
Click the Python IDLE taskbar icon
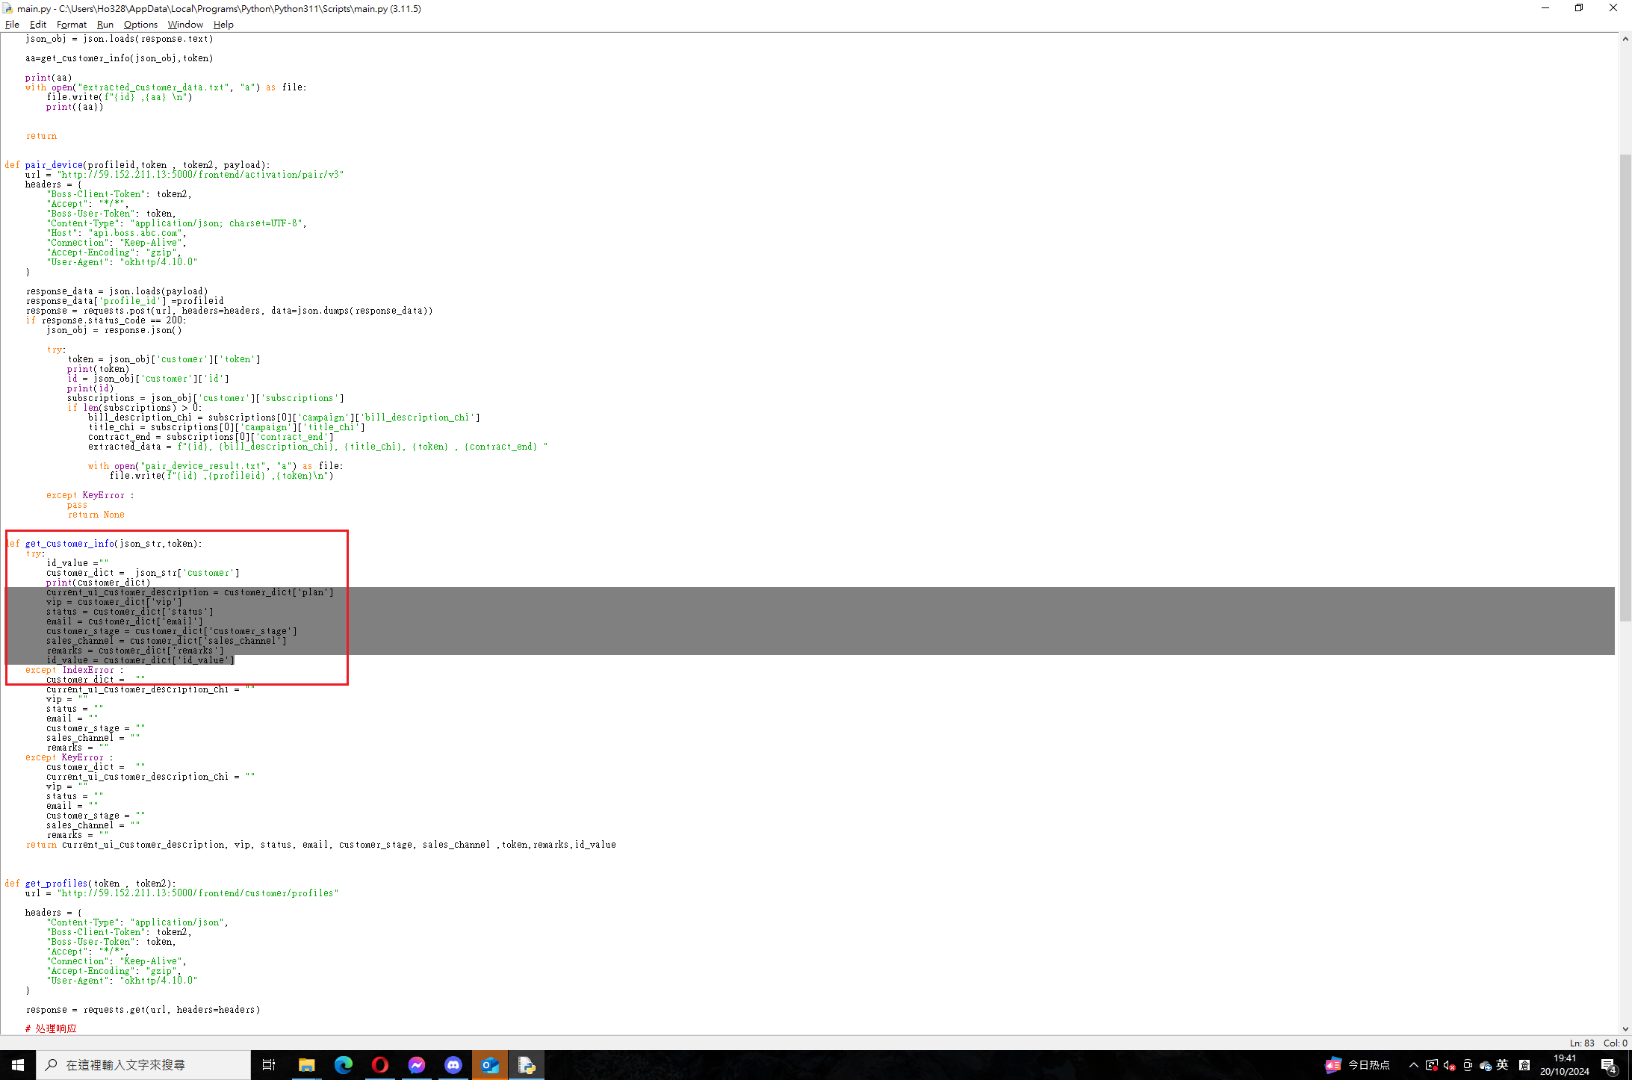click(527, 1065)
